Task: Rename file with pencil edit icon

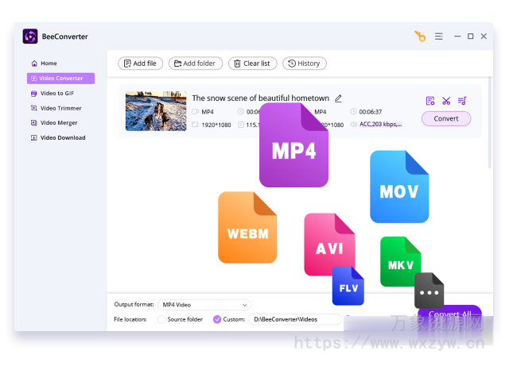Action: 338,98
